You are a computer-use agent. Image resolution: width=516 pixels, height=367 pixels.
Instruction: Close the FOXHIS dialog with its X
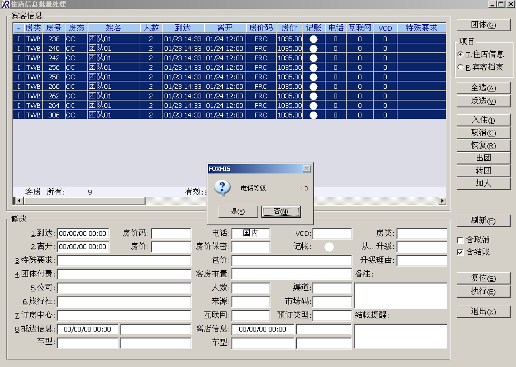click(306, 169)
